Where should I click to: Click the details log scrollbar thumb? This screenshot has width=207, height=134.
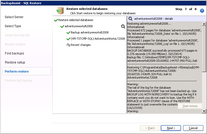204,49
